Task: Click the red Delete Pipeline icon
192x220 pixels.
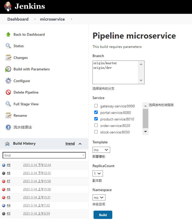Action: (x=8, y=92)
